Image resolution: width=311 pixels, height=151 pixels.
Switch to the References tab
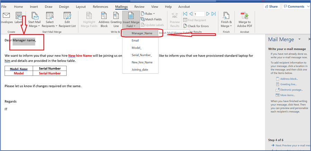click(100, 7)
